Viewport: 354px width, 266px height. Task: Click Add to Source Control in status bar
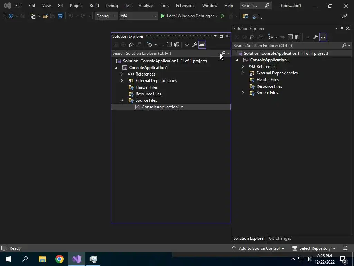[x=258, y=248]
